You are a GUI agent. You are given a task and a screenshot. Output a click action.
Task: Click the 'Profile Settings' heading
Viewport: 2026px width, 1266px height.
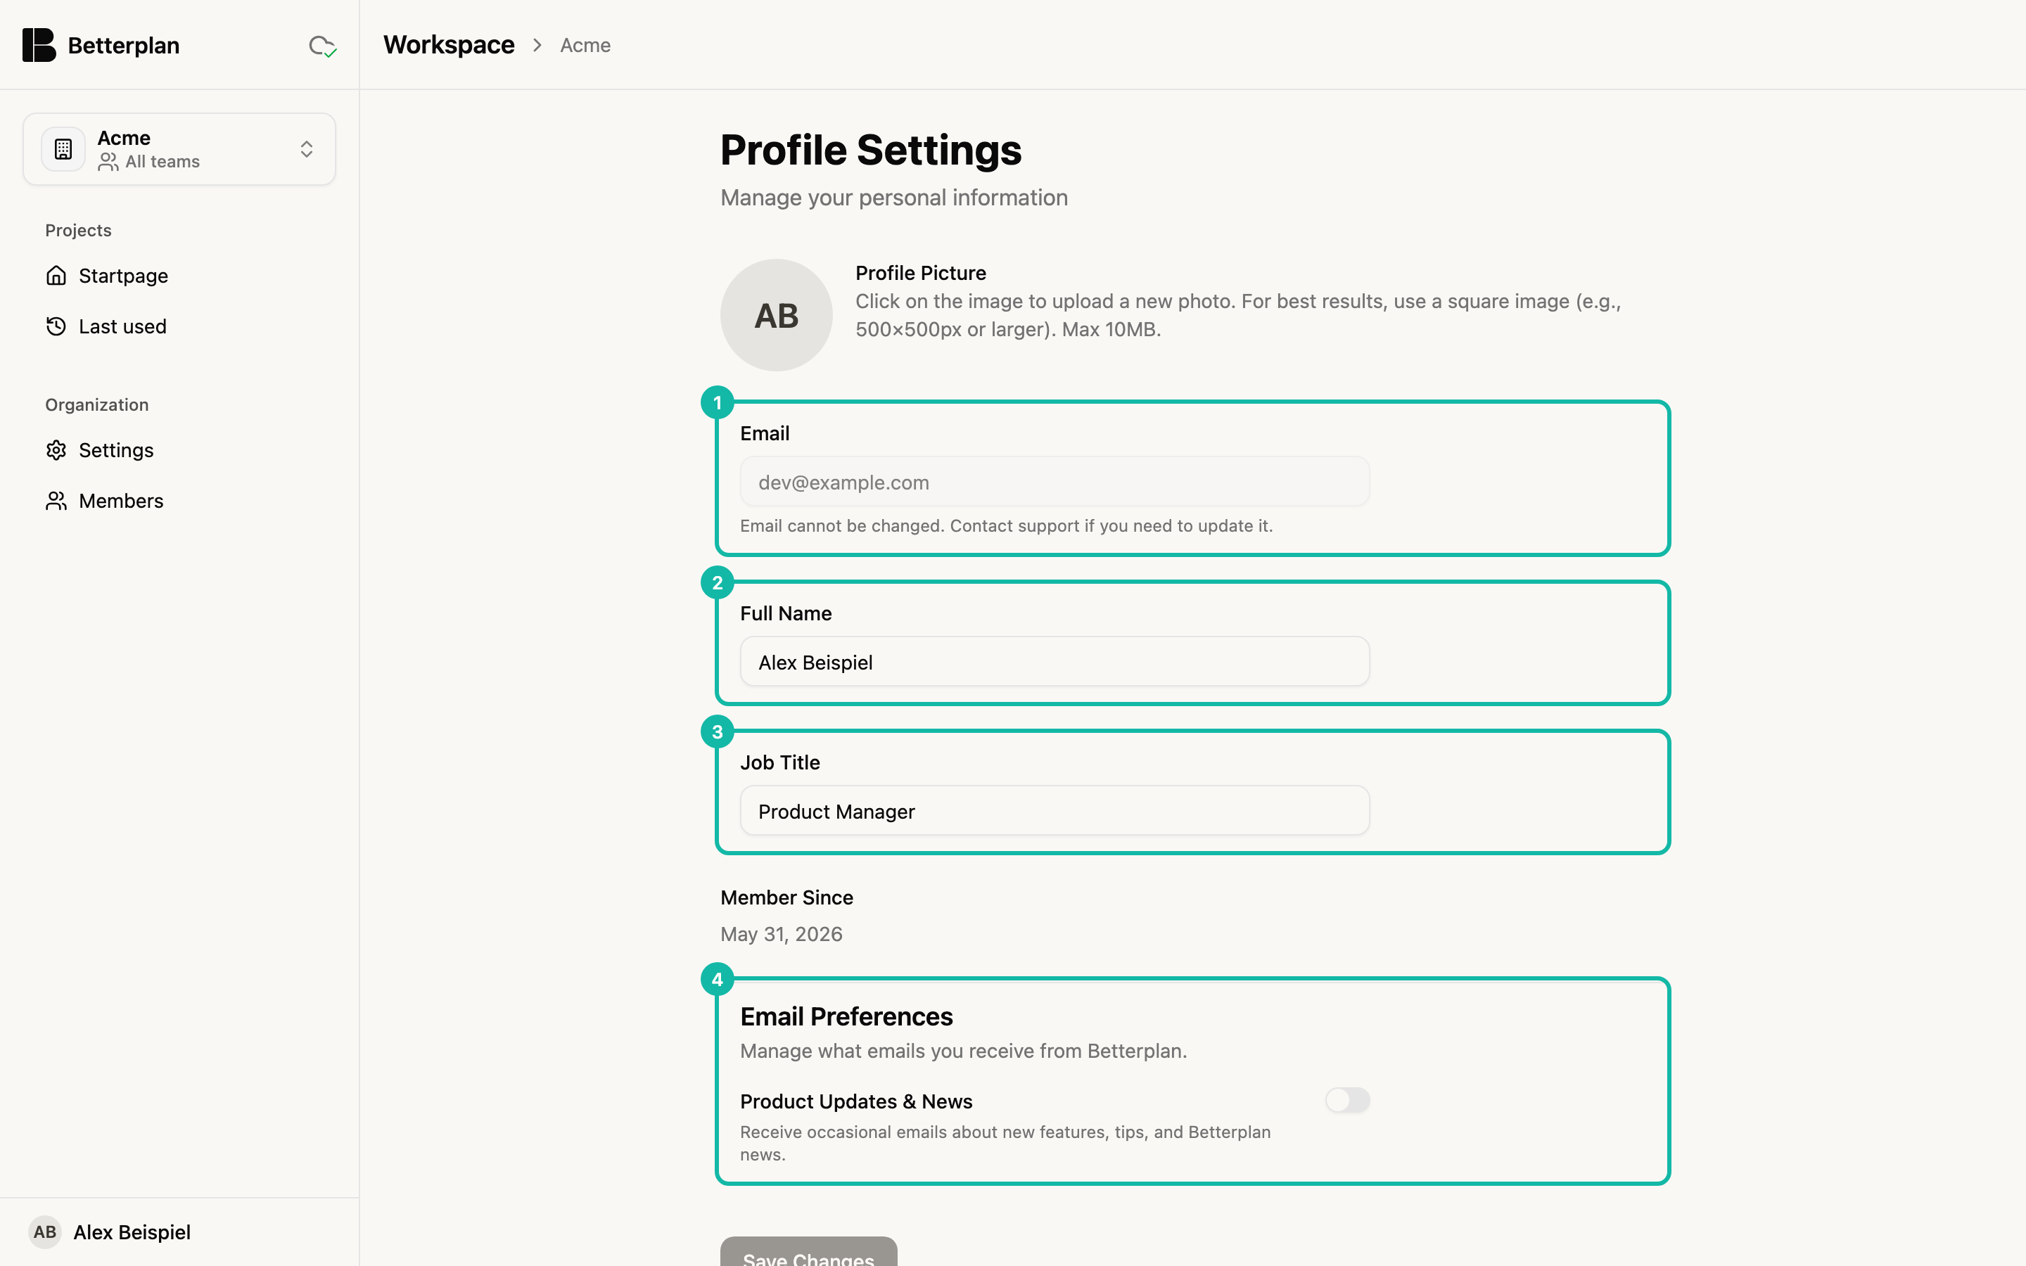[x=871, y=150]
